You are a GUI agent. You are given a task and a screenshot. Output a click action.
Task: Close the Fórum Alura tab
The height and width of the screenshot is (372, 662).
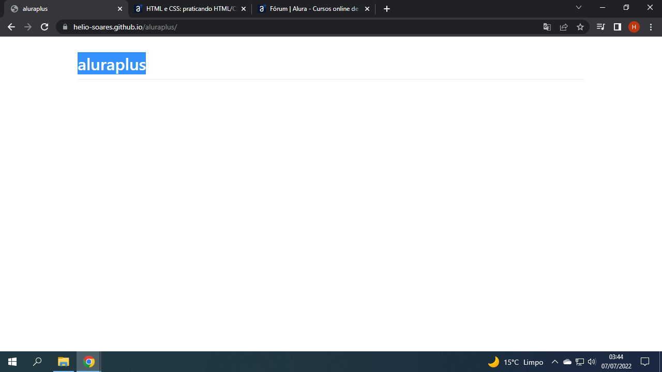point(367,9)
